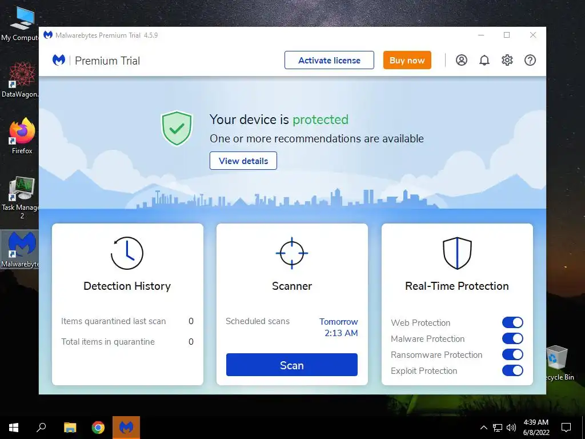
Task: Show hidden system tray icons
Action: pyautogui.click(x=483, y=428)
